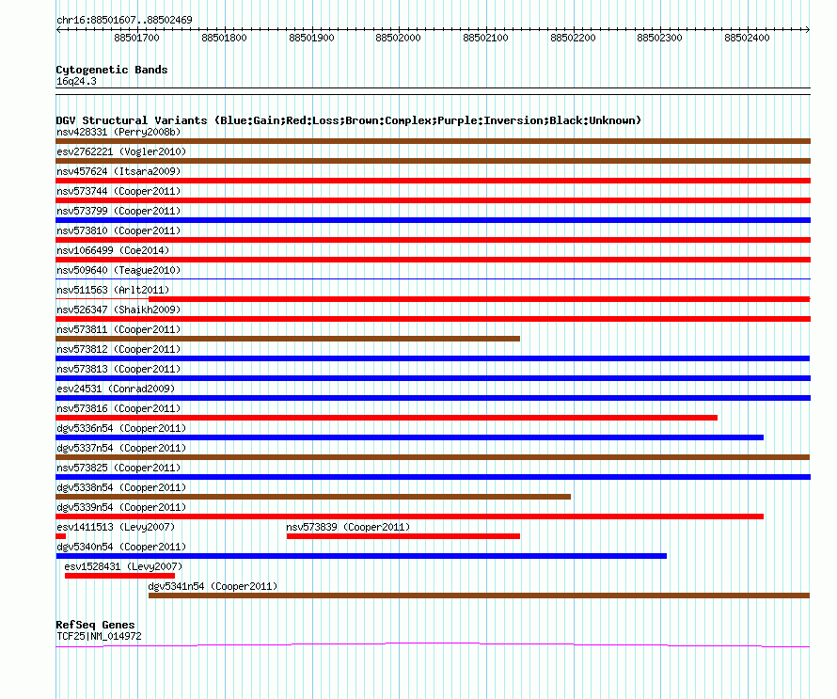837x699 pixels.
Task: Click the 88501900 ruler position label
Action: coord(311,38)
